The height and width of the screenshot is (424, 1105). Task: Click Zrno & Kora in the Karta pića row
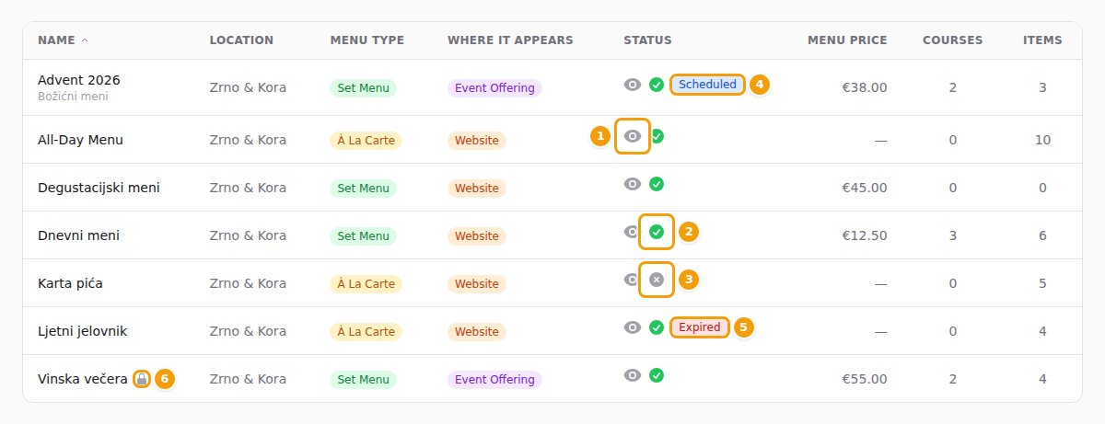(x=248, y=284)
